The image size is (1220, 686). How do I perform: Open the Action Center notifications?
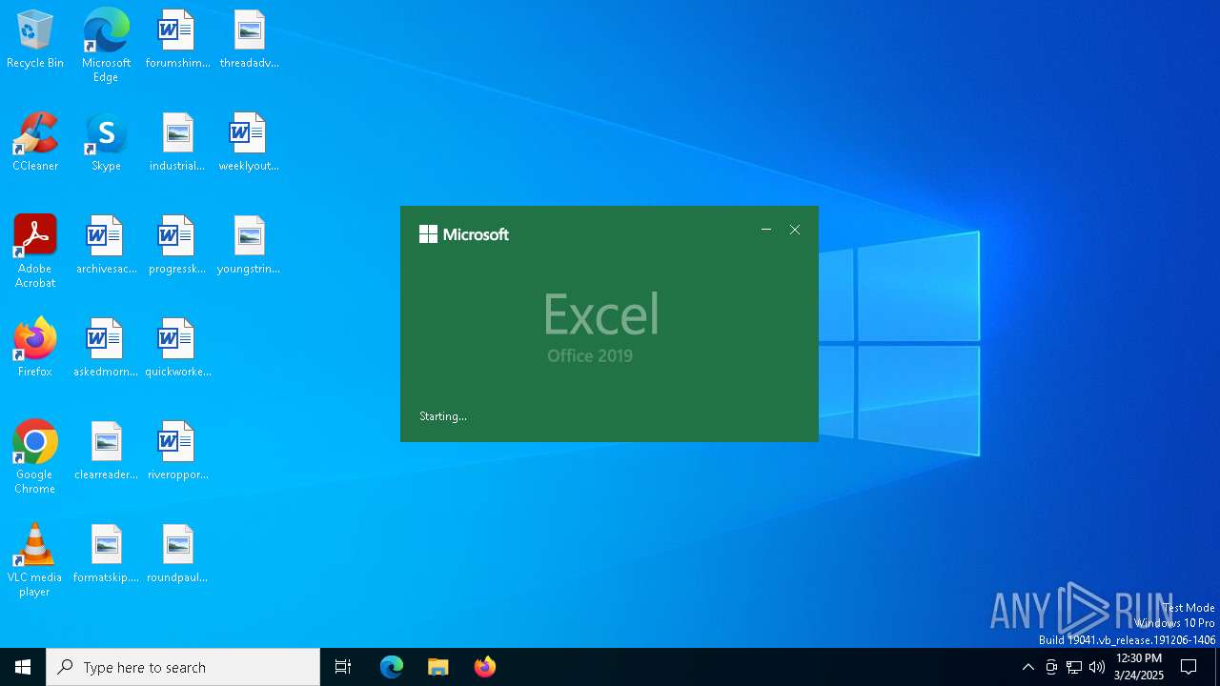1189,667
